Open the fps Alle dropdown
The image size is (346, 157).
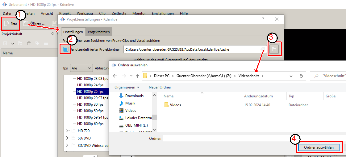coord(81,68)
